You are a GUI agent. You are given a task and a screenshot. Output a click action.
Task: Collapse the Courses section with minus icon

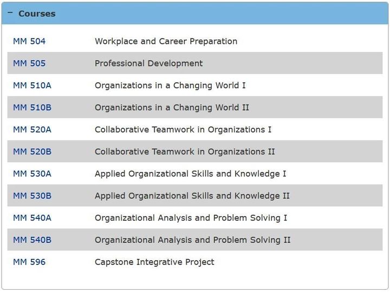10,12
